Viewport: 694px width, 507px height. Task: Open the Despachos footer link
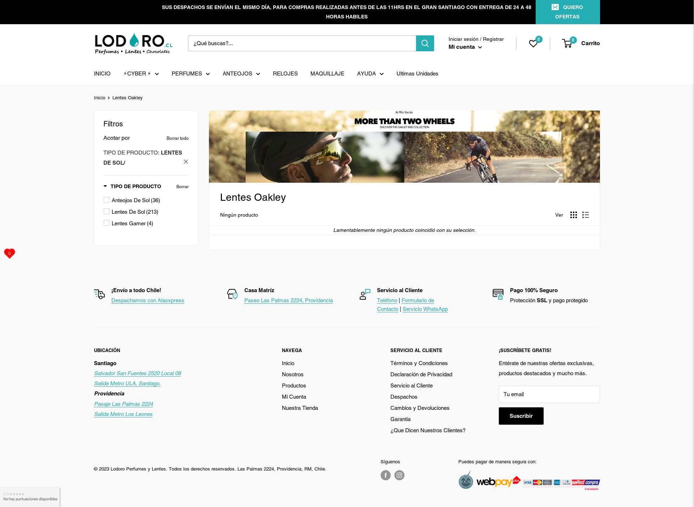pyautogui.click(x=404, y=397)
